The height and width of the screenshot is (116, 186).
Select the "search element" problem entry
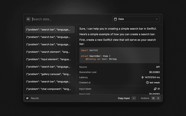(49, 52)
